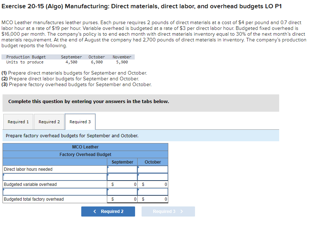Click September cell in row below Direct labor hours
The image size is (316, 227).
coord(122,177)
